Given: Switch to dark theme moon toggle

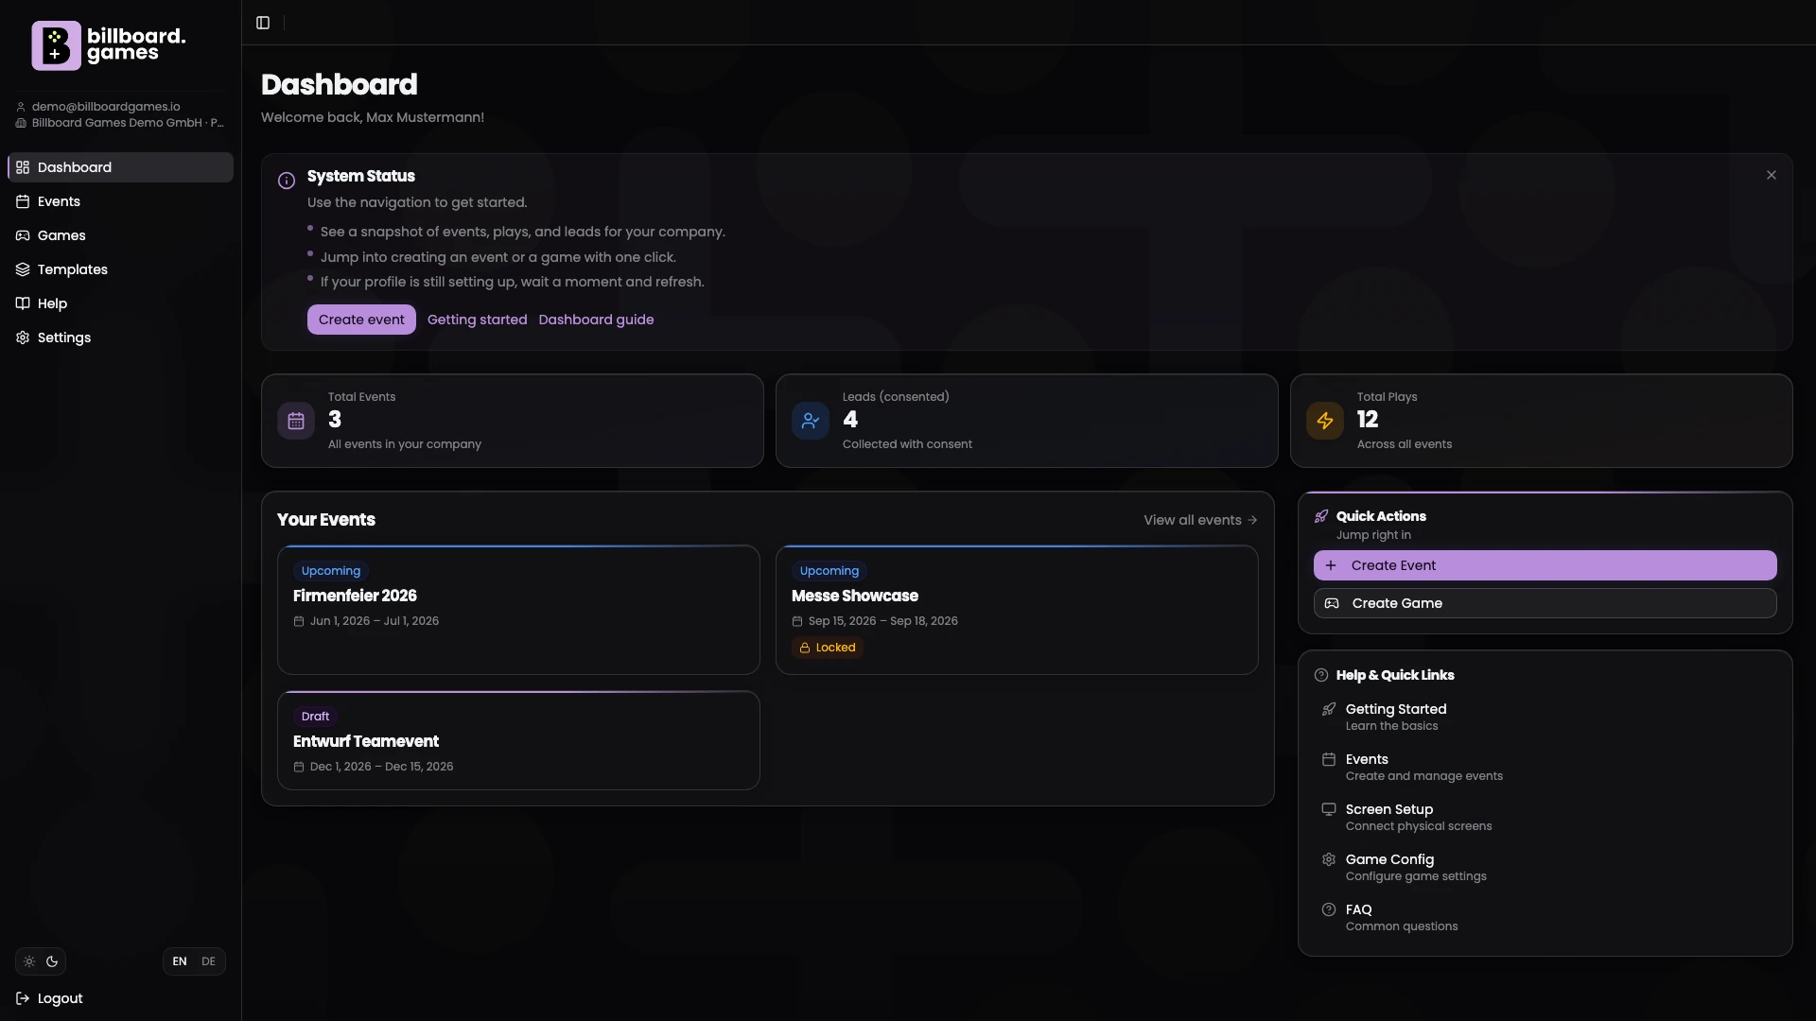Looking at the screenshot, I should [x=52, y=961].
